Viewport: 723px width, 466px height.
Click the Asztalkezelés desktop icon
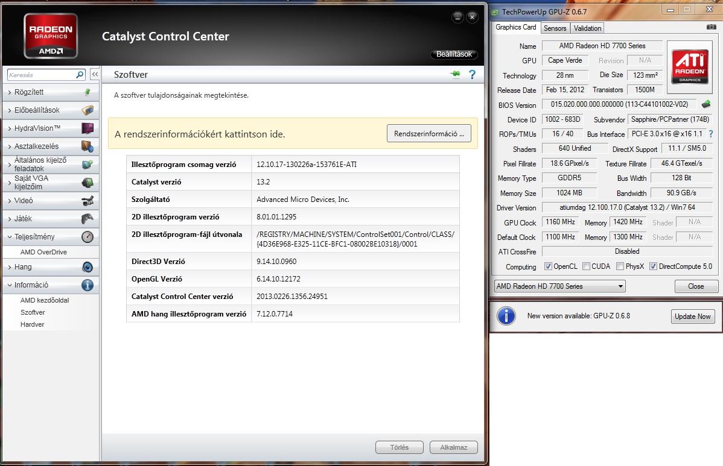click(87, 146)
